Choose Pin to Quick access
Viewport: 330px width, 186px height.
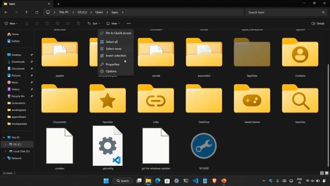[x=115, y=33]
